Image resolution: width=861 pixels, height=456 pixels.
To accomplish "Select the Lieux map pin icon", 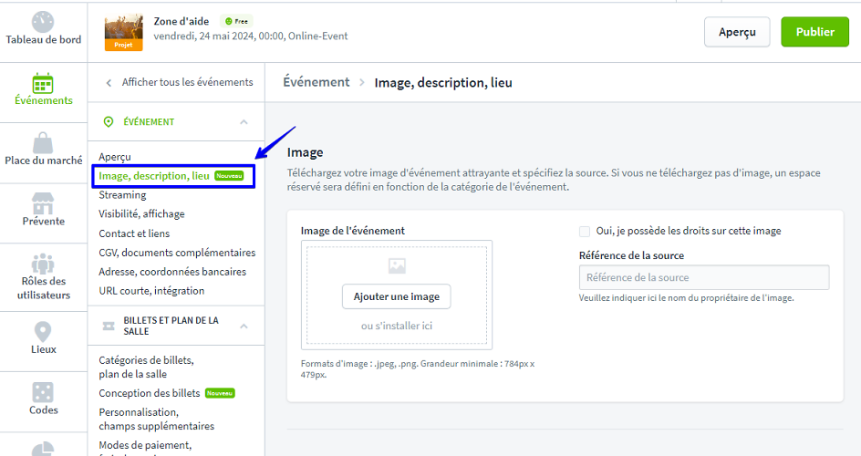I will point(43,331).
